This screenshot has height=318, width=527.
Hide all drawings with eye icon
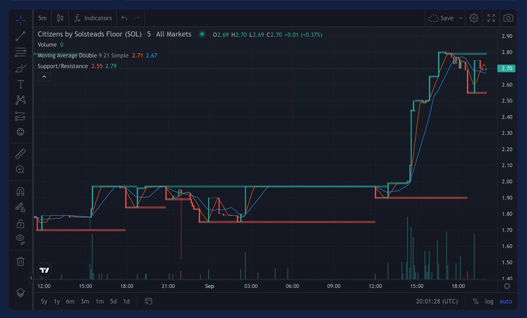click(20, 239)
